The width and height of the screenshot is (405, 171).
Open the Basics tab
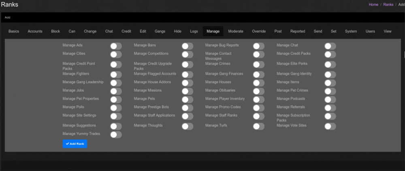coord(14,31)
